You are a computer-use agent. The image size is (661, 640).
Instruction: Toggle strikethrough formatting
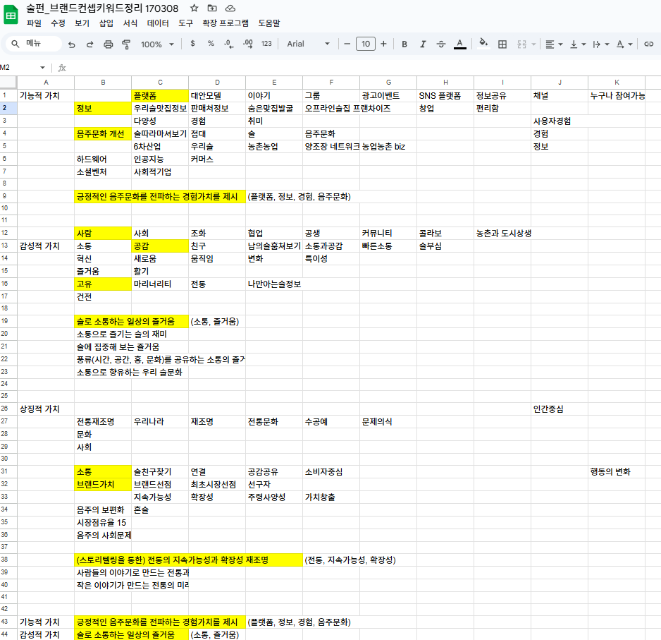coord(441,44)
